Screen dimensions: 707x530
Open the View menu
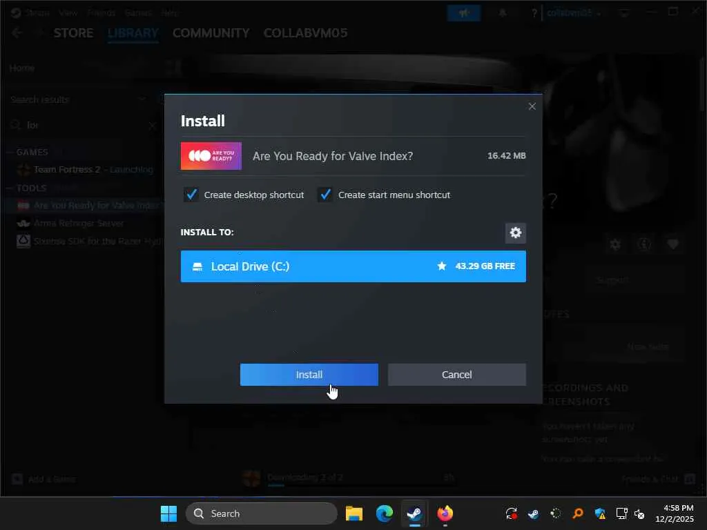[x=68, y=12]
